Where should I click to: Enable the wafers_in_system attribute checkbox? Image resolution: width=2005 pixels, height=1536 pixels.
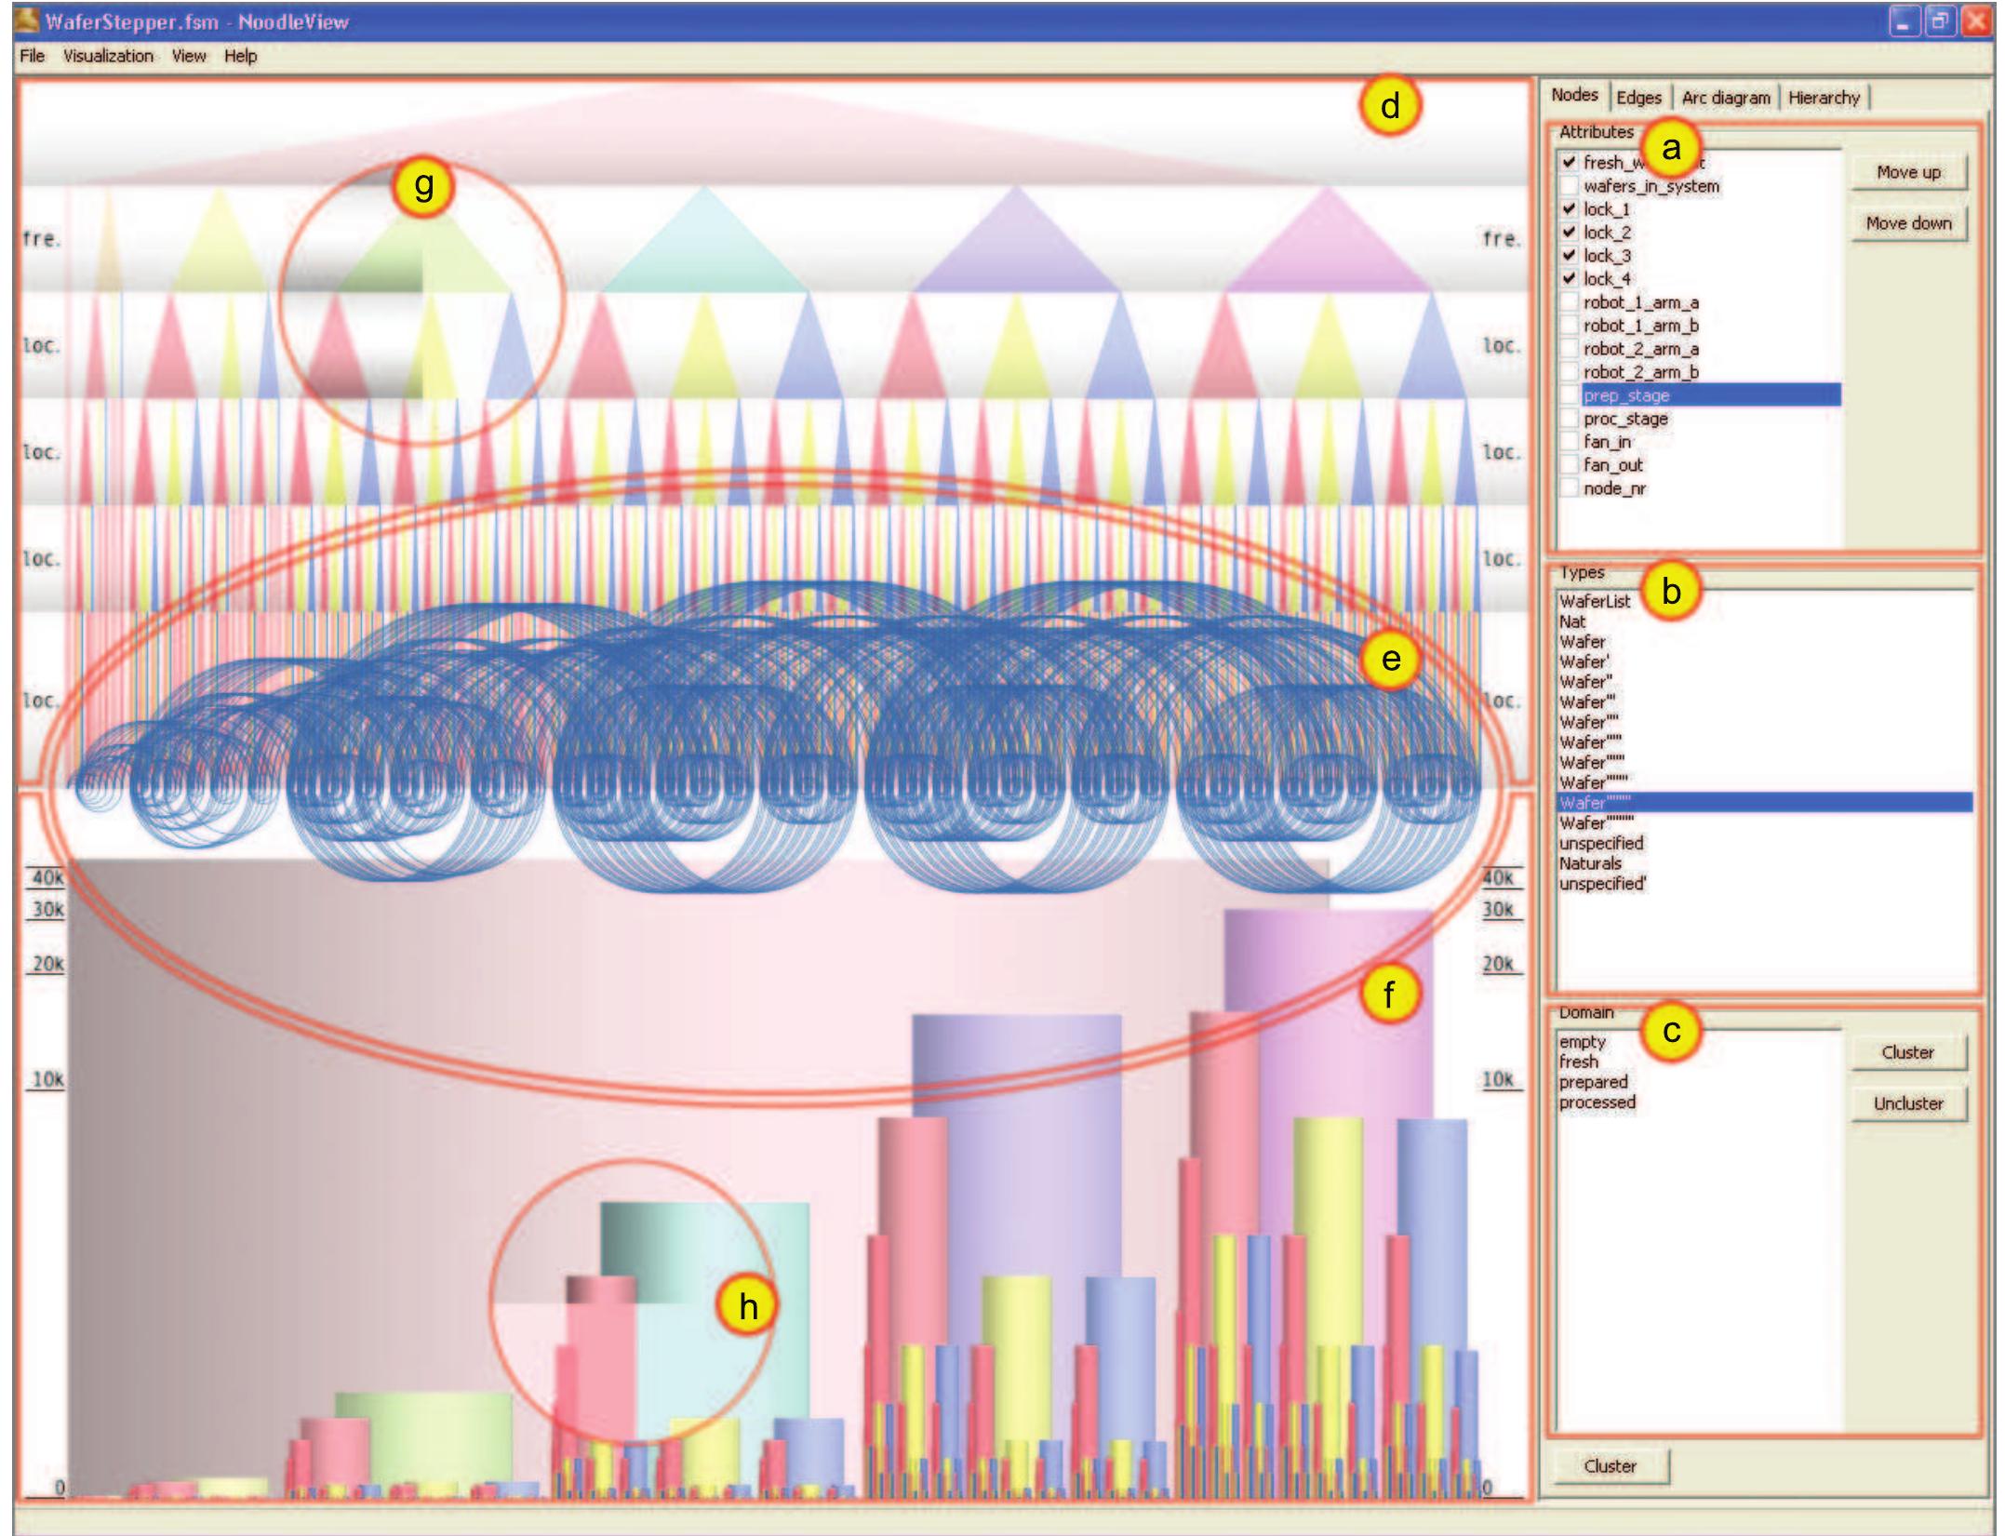[1570, 186]
